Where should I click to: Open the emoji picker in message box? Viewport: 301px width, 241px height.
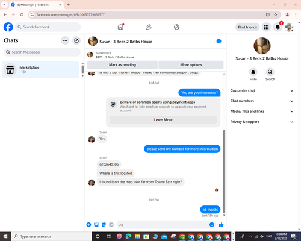tap(212, 225)
